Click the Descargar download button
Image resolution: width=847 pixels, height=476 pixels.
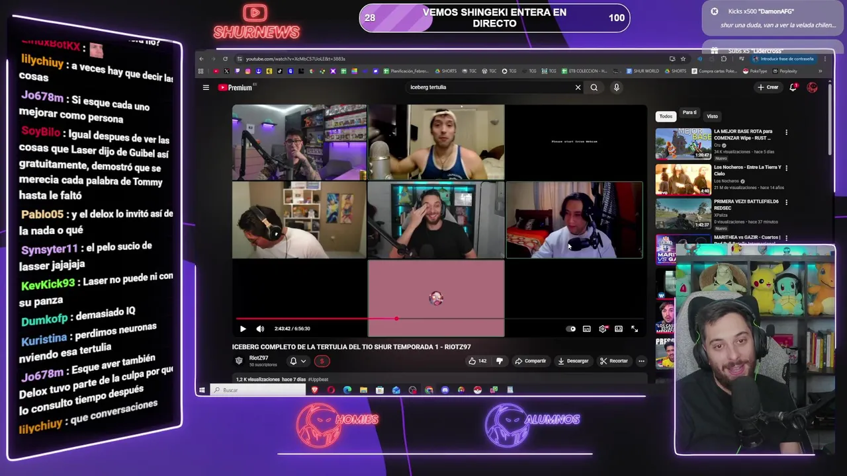point(573,361)
